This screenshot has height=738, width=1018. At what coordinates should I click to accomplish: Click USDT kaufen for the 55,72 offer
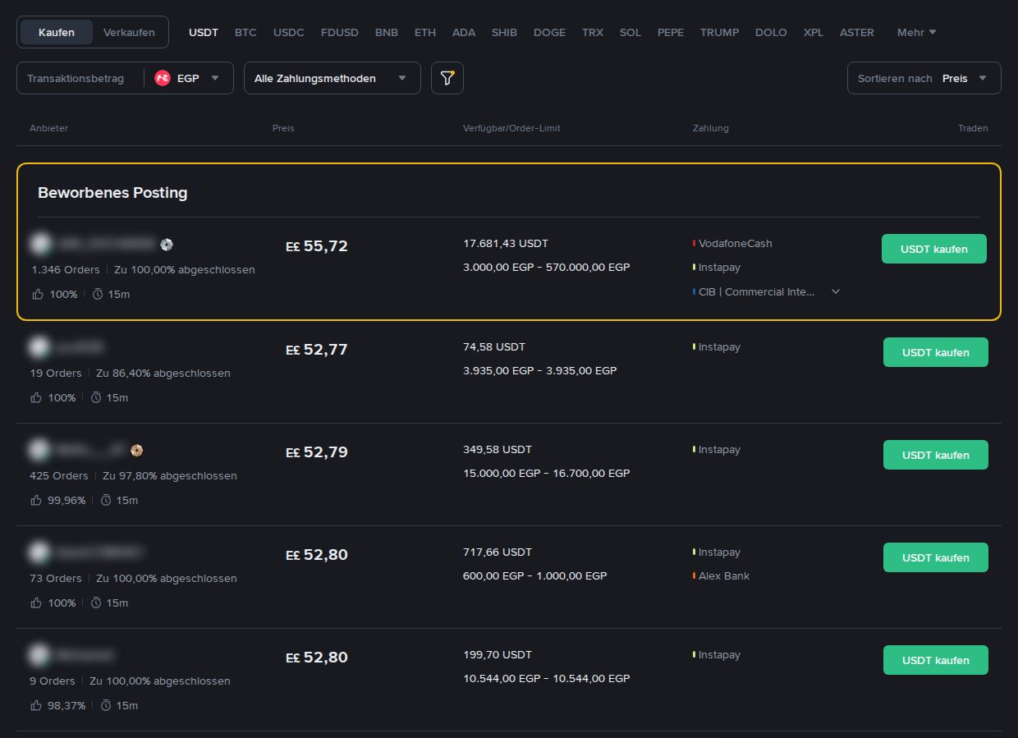click(934, 249)
